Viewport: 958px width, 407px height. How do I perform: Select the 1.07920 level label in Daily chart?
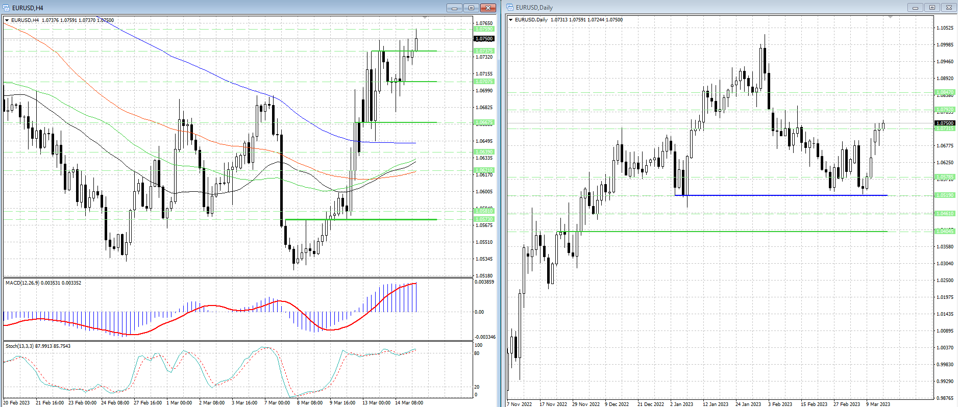pyautogui.click(x=945, y=110)
